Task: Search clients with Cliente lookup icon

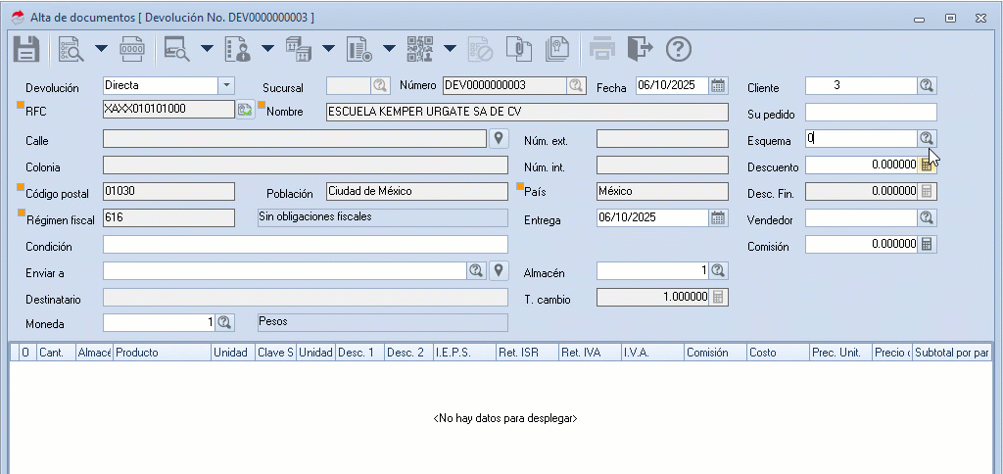Action: pos(927,85)
